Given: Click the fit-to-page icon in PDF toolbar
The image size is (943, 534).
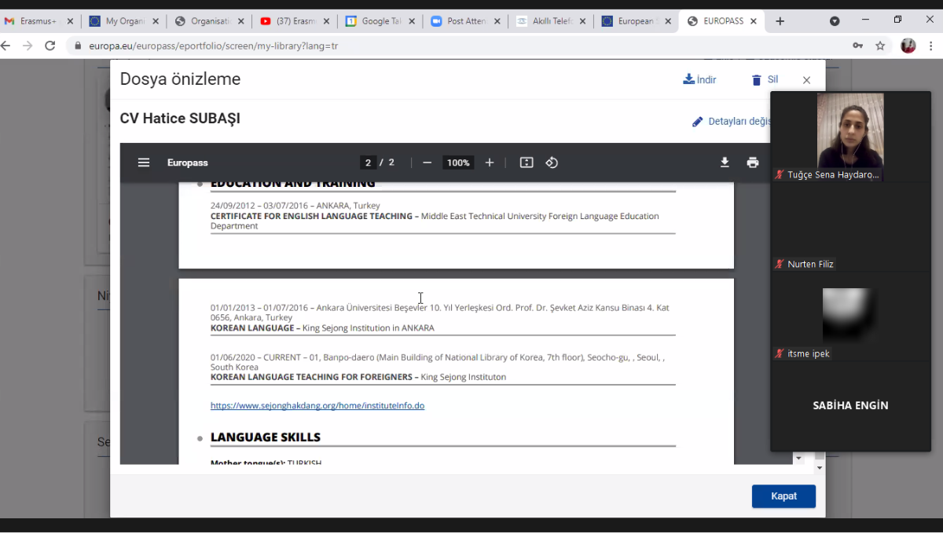Looking at the screenshot, I should (527, 163).
